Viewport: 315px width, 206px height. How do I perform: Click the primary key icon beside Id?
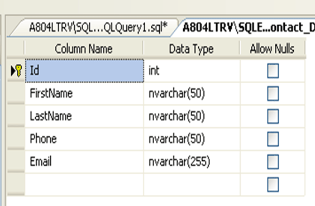point(18,71)
